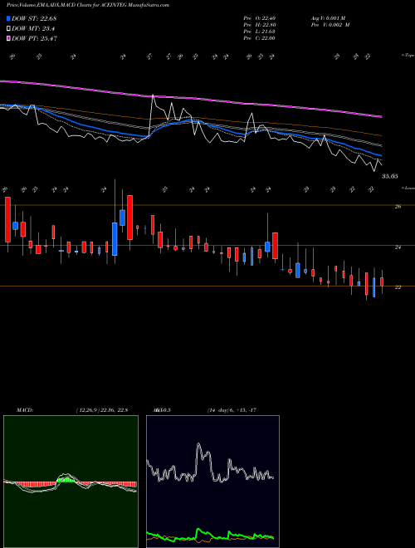Select the 'DOW PT: 25.47' legend text
Viewport: 415px width, 548px height.
[34, 38]
